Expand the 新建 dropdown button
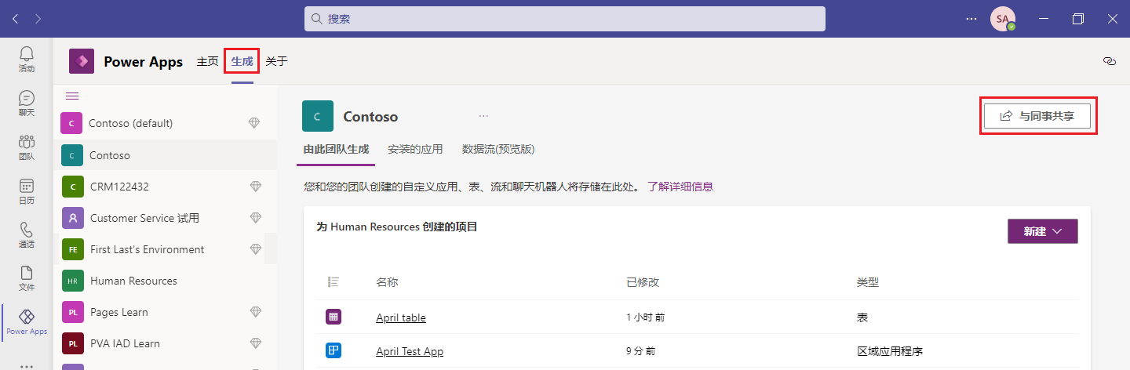The width and height of the screenshot is (1130, 370). click(x=1043, y=231)
